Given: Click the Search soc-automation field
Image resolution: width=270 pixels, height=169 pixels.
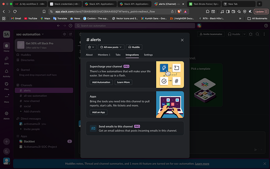Looking at the screenshot, I should click(135, 26).
